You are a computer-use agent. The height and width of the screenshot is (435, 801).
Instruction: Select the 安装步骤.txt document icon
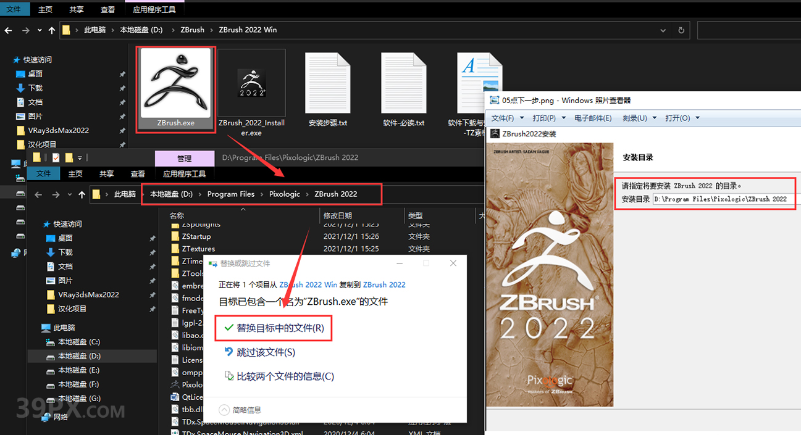pyautogui.click(x=328, y=84)
